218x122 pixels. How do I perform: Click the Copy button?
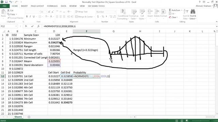pyautogui.click(x=12, y=14)
